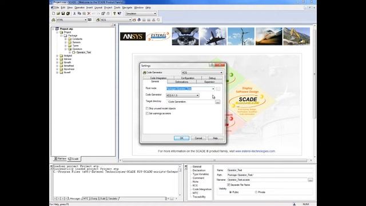Viewport: 366px width, 206px height.
Task: Click the Esterel logo on the welcome page
Action: (158, 36)
